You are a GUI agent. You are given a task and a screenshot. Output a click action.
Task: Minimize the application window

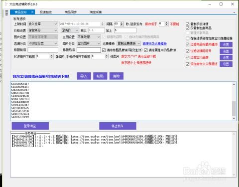210,4
